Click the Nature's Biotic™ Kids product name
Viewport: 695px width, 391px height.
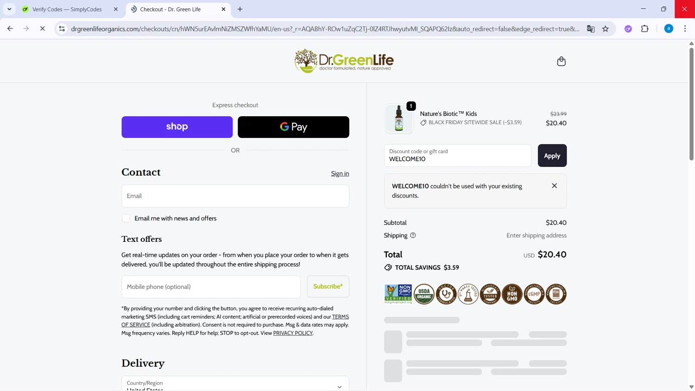pyautogui.click(x=449, y=114)
